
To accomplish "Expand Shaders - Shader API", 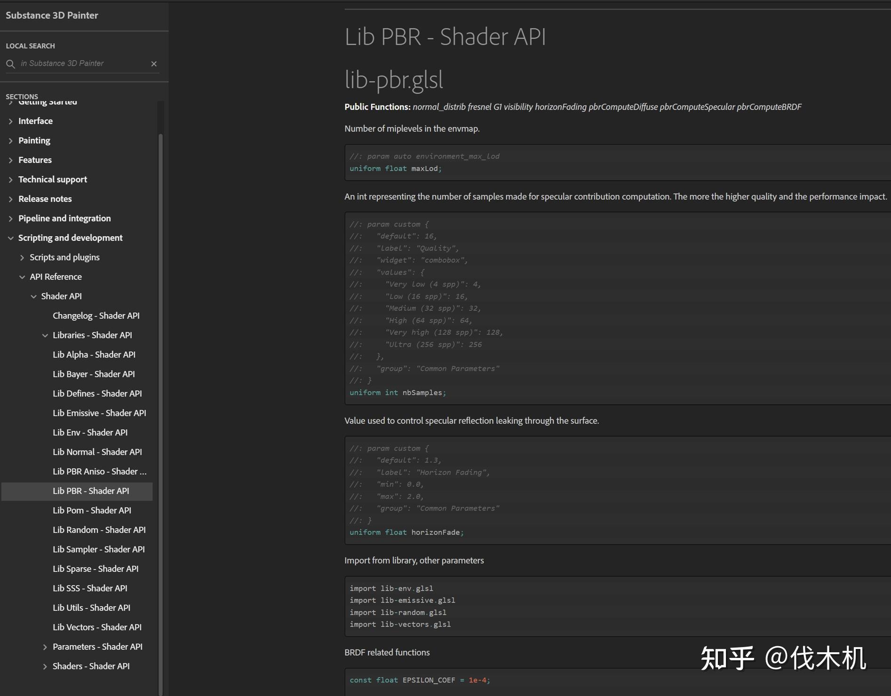I will click(x=45, y=666).
